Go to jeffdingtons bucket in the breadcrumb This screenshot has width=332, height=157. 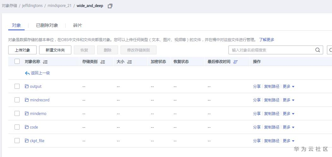[x=32, y=6]
